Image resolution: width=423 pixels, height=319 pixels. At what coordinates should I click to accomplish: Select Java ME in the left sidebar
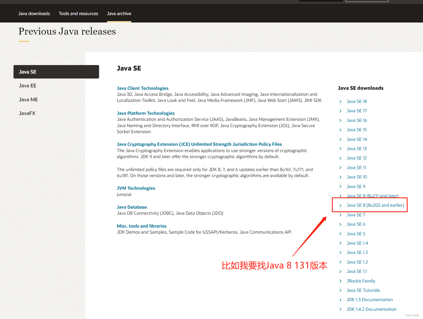click(x=28, y=99)
